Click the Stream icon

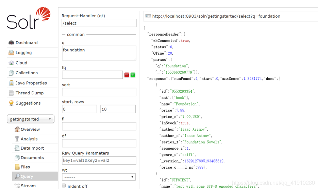point(17,186)
